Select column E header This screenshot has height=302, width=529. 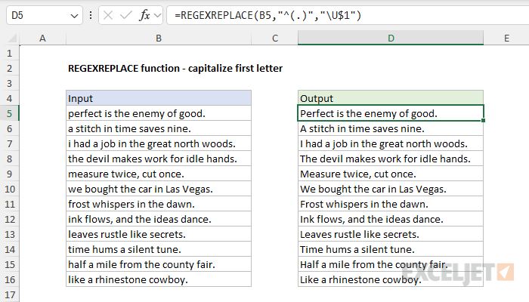coord(506,38)
